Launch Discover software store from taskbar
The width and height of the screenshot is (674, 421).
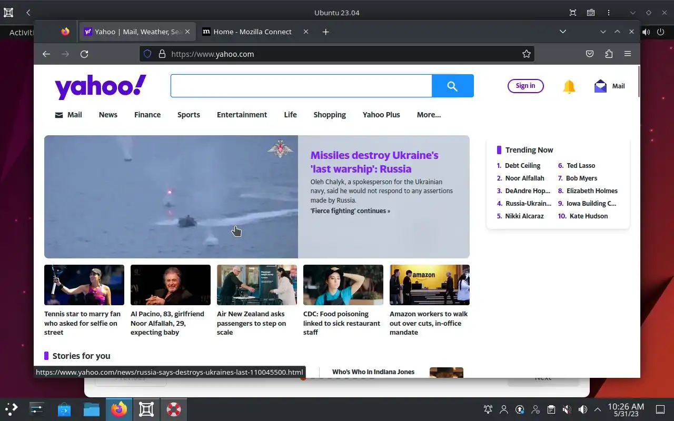[64, 409]
